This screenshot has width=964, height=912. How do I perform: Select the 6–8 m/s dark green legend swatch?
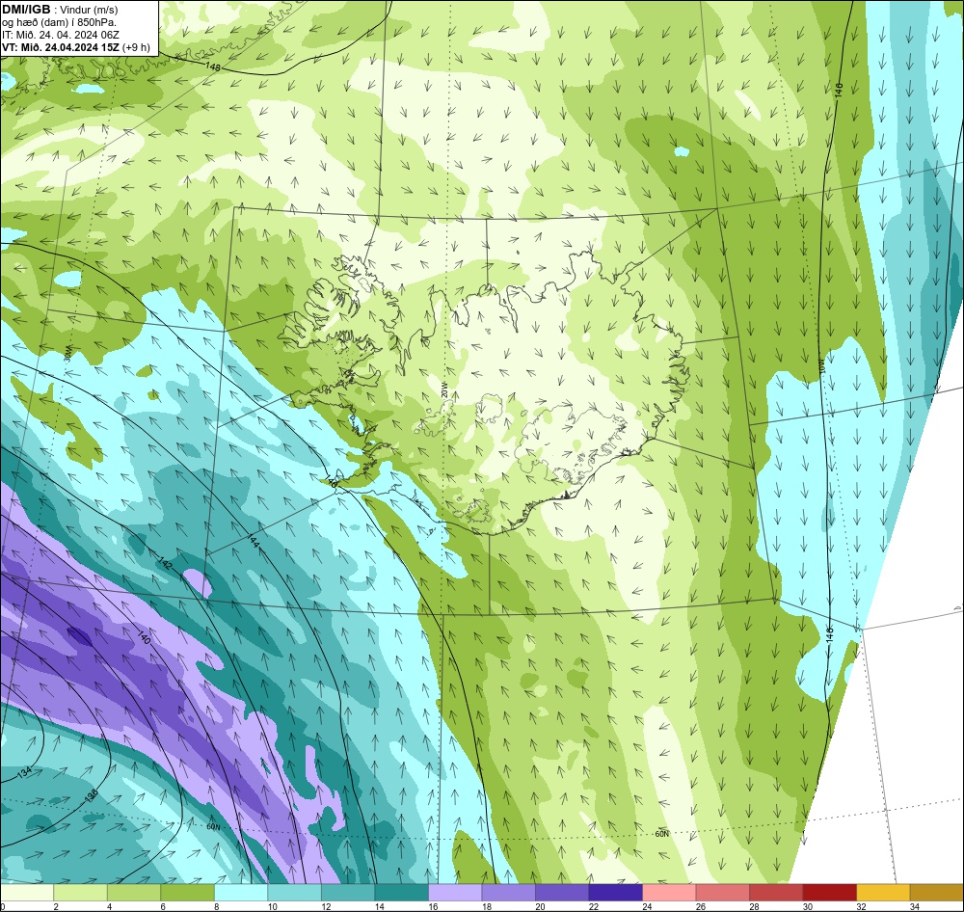coord(187,893)
